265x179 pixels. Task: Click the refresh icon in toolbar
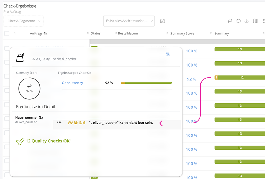click(x=238, y=21)
